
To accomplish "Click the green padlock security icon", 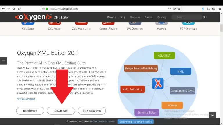I will click(47, 9).
